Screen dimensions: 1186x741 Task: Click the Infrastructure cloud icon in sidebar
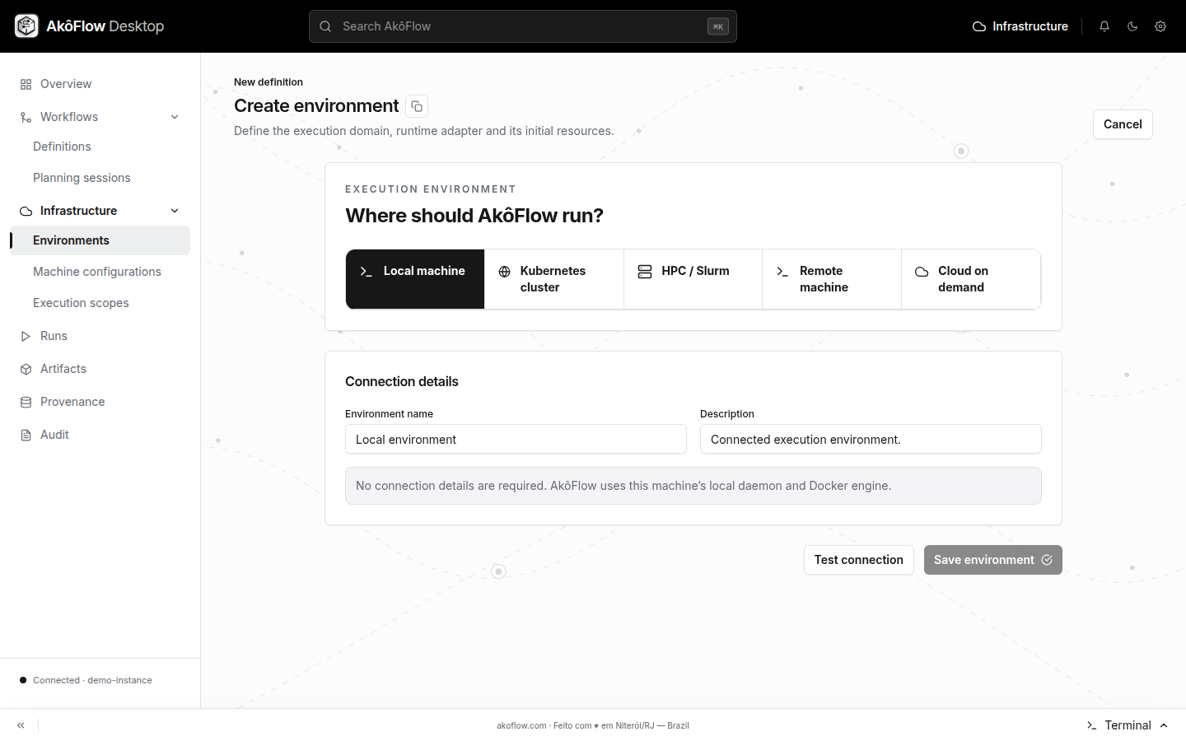click(26, 211)
